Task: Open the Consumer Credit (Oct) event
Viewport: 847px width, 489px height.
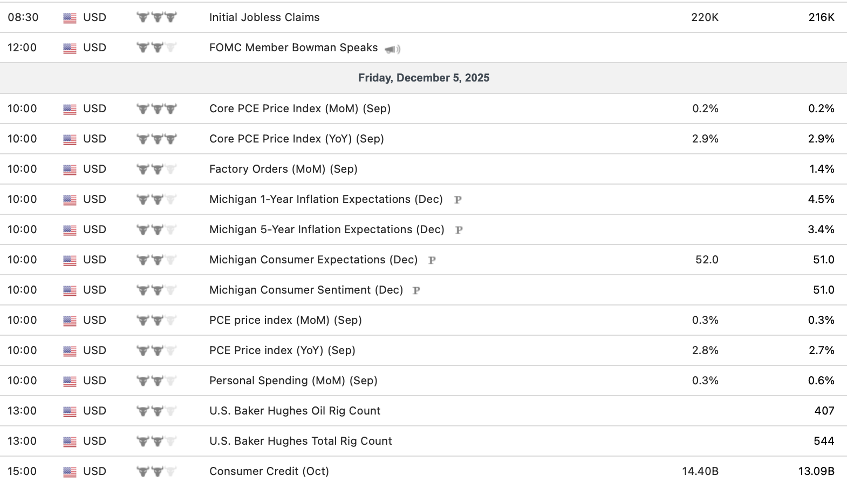Action: coord(269,471)
